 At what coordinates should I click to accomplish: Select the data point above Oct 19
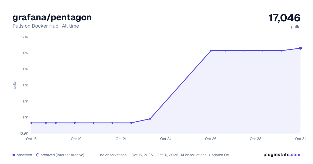coord(75,123)
